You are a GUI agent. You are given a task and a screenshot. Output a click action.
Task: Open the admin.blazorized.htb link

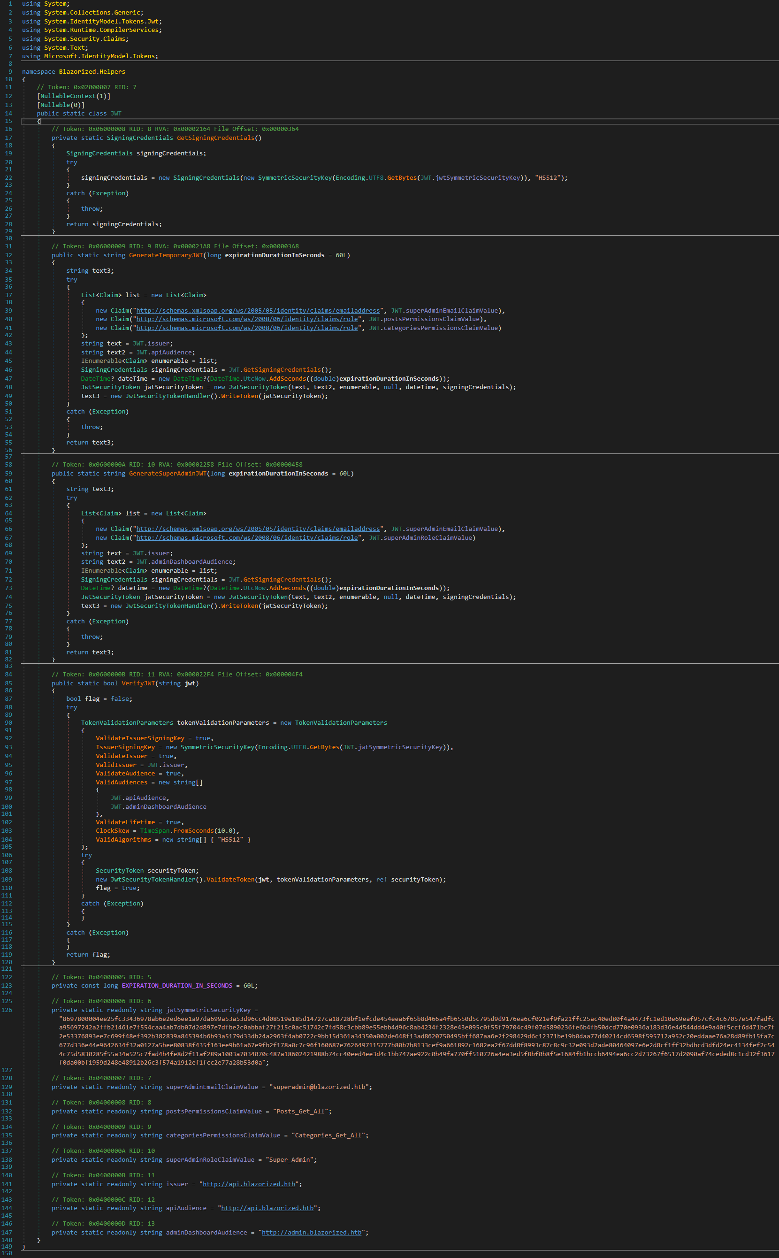pyautogui.click(x=312, y=1232)
